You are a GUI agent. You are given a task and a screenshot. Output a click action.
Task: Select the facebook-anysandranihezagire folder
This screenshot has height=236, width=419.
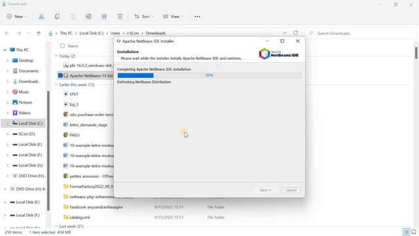(x=93, y=207)
